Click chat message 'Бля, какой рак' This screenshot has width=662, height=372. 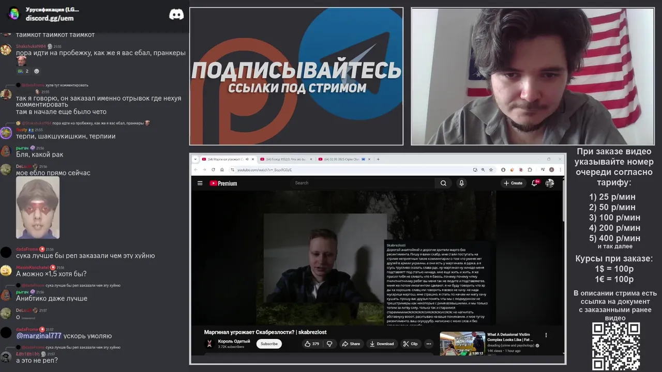(40, 154)
